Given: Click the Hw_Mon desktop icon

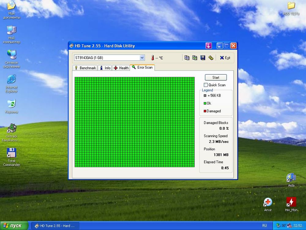Looking at the screenshot, I should (x=291, y=205).
